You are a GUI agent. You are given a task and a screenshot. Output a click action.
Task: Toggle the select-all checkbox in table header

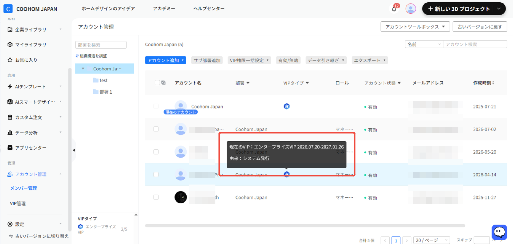coord(157,83)
